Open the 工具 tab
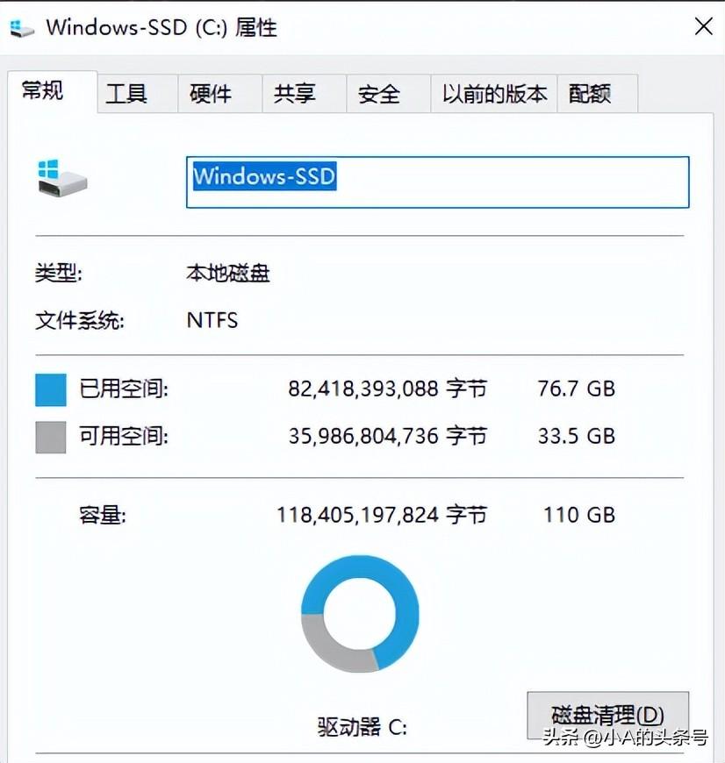The width and height of the screenshot is (725, 763). tap(137, 94)
